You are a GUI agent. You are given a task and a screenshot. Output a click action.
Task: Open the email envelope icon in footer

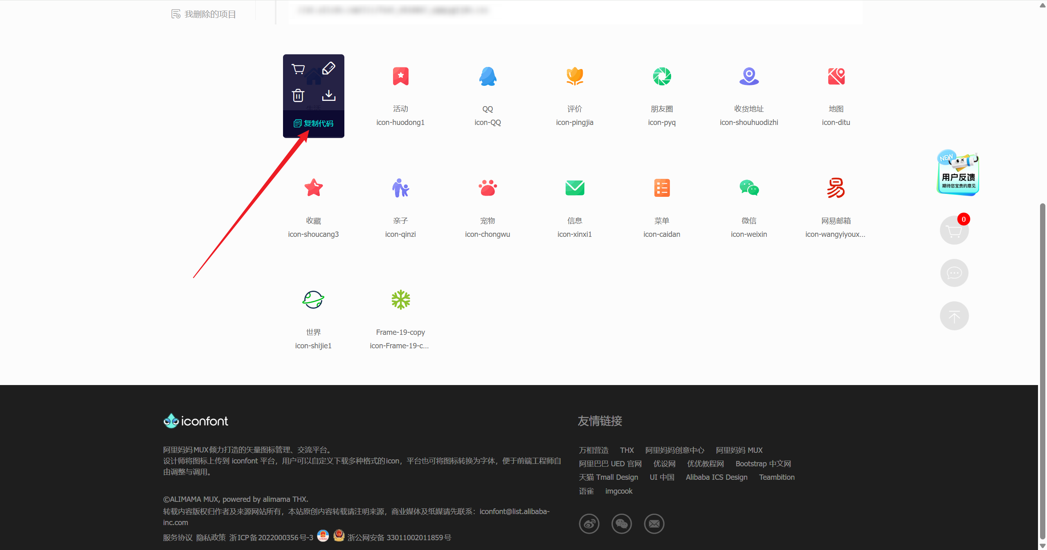[x=654, y=523]
